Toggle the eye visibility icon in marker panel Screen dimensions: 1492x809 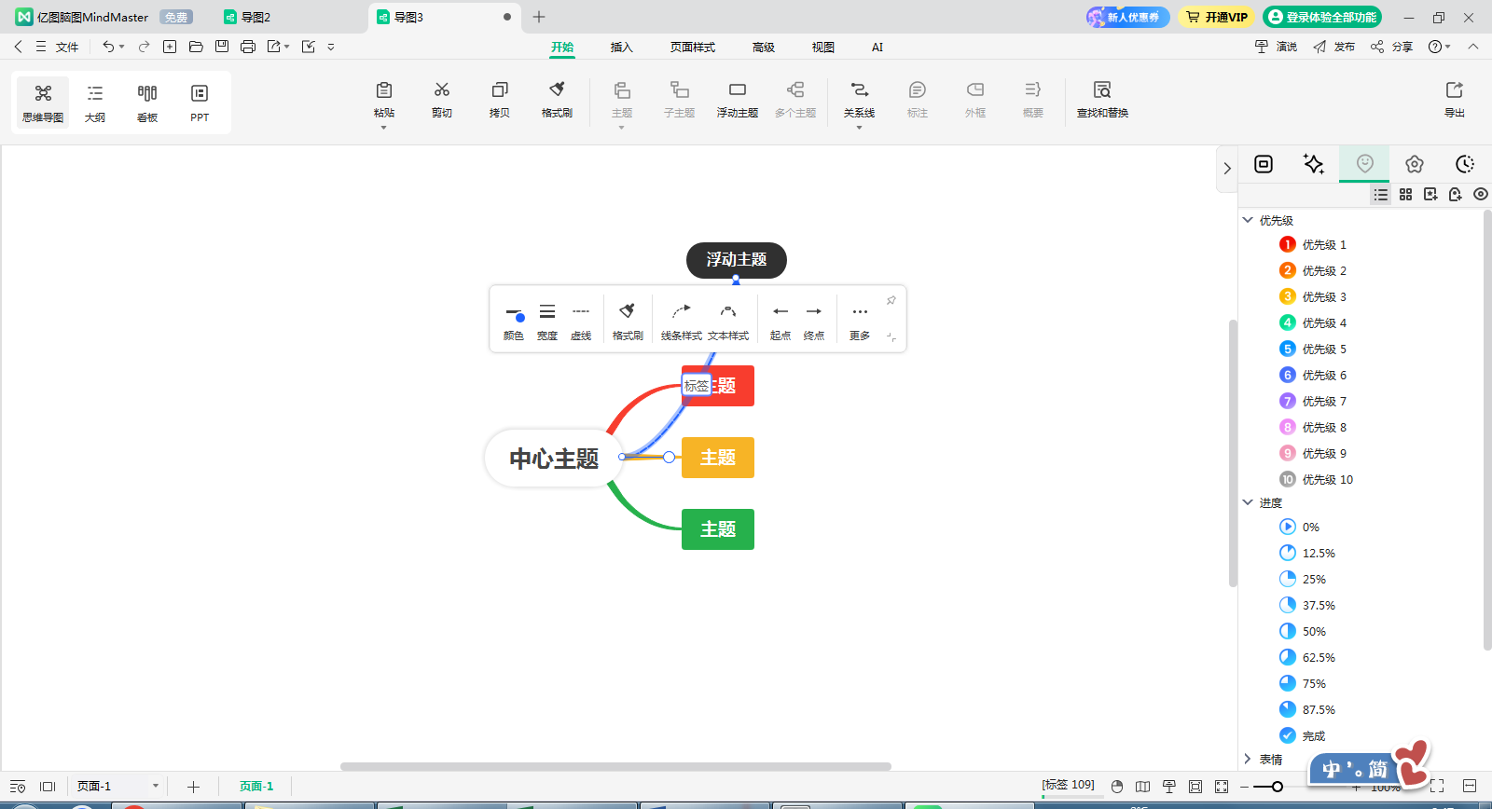click(x=1481, y=194)
